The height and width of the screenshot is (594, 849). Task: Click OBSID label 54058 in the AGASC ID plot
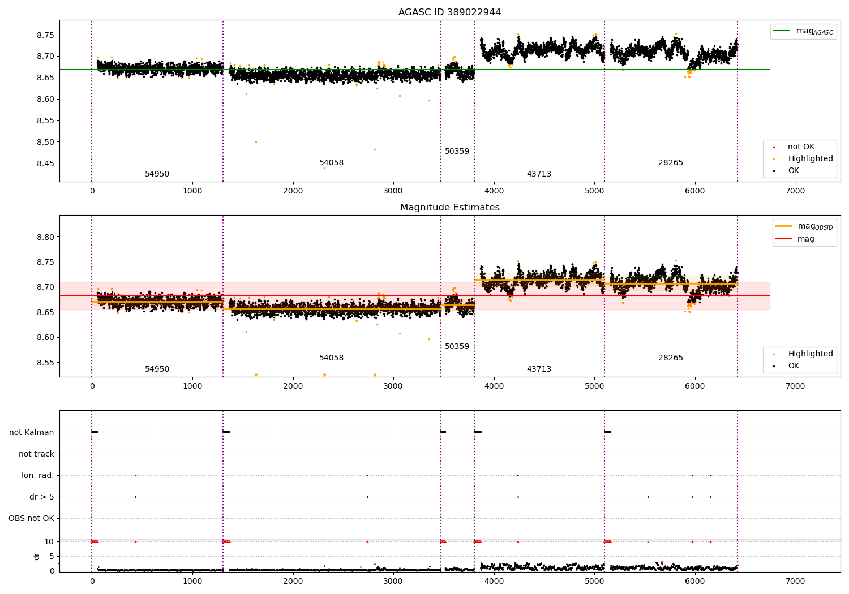point(331,163)
